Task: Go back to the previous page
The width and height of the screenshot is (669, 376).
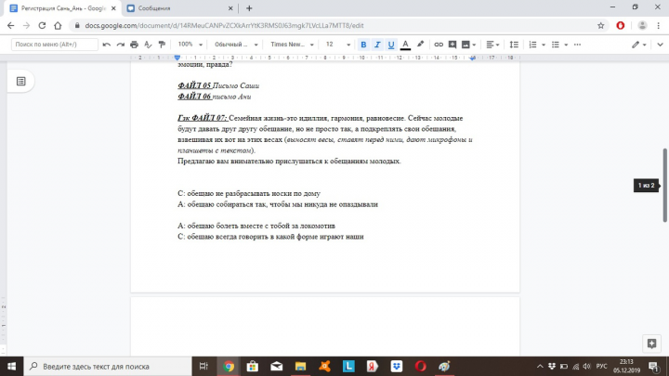Action: [x=10, y=26]
